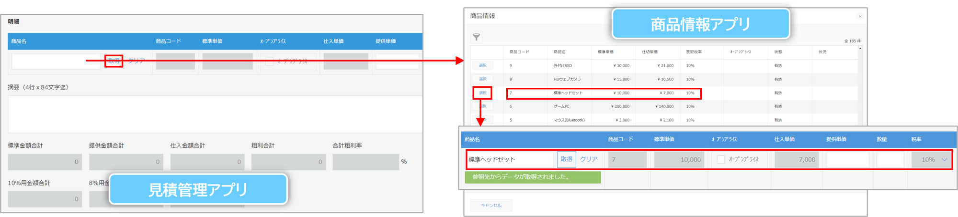
Task: Click 仕切単価 header in 商品情報 list
Action: click(x=650, y=52)
